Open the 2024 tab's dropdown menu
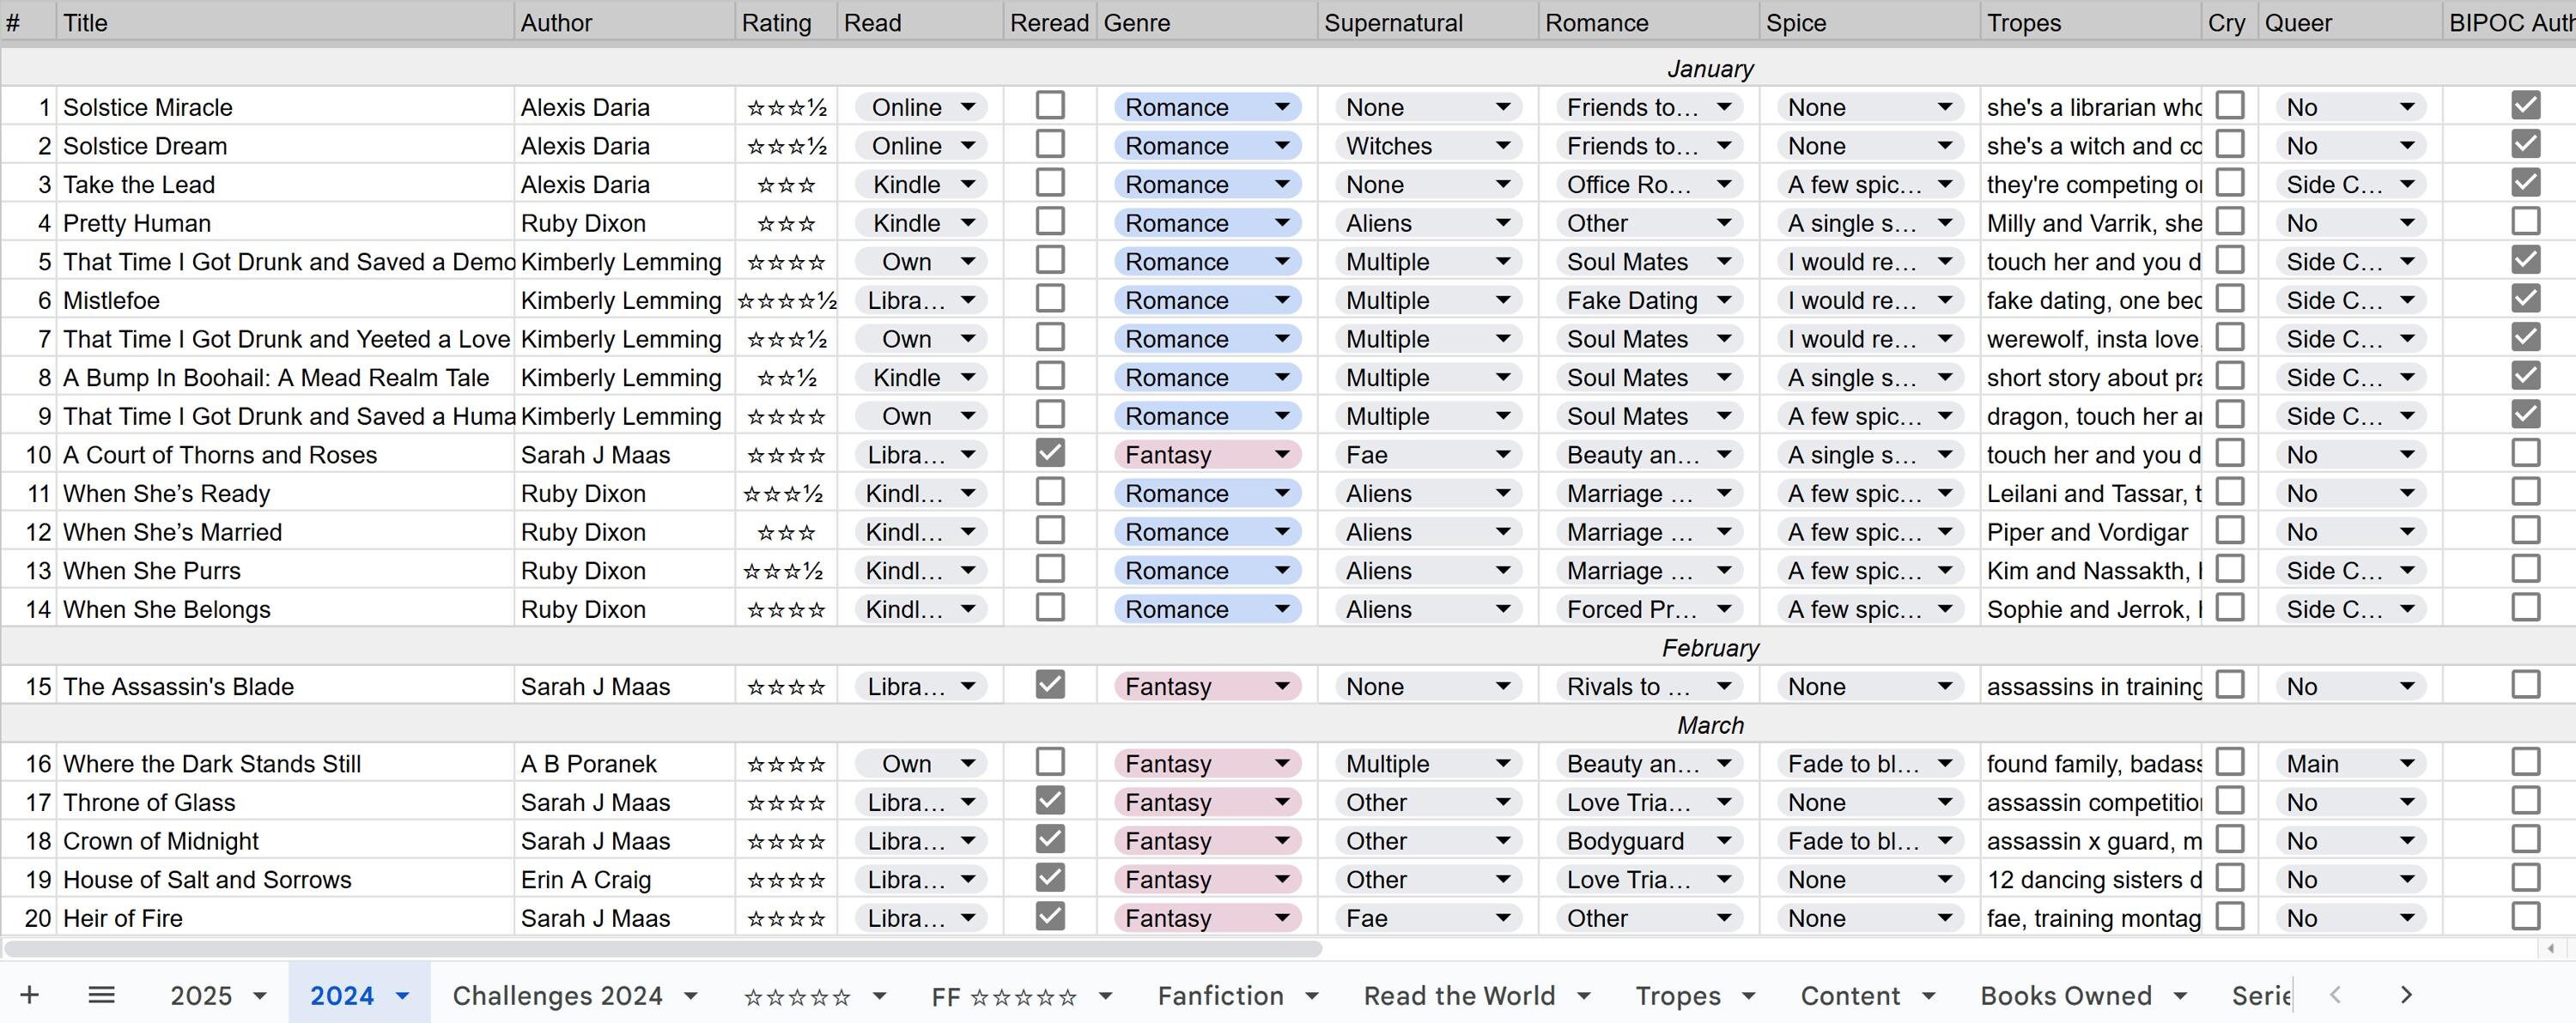The image size is (2576, 1023). (x=403, y=995)
